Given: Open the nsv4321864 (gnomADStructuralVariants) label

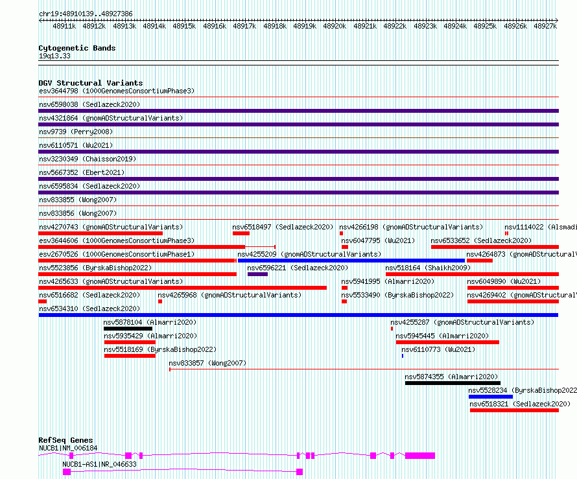Looking at the screenshot, I should 111,118.
